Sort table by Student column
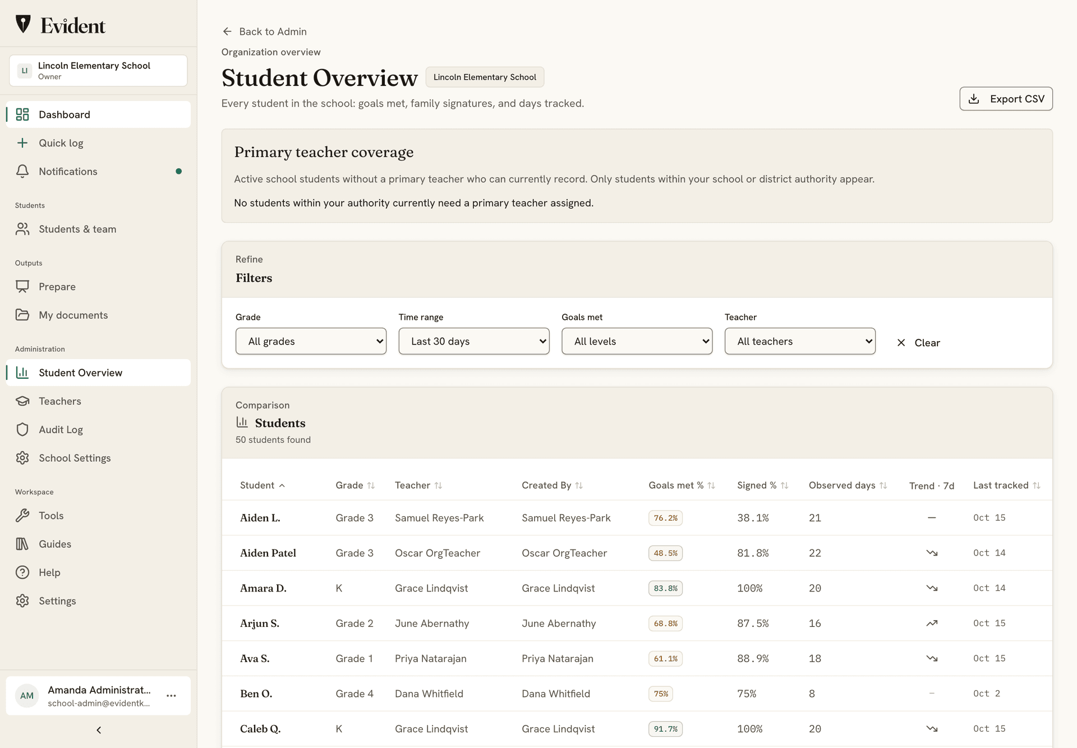Screen dimensions: 1077x748 click(263, 485)
